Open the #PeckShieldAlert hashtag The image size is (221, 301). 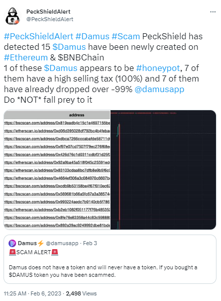pos(39,36)
